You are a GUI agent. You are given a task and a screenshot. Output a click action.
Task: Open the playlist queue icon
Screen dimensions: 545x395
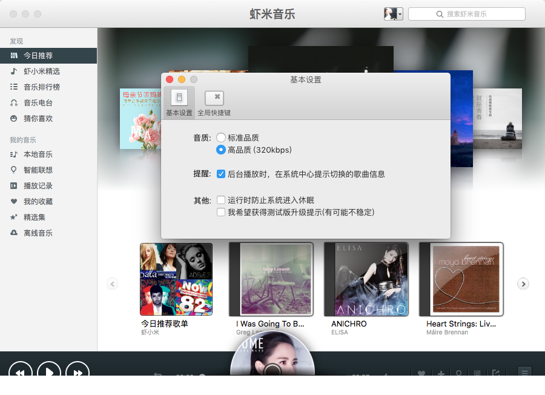[524, 371]
